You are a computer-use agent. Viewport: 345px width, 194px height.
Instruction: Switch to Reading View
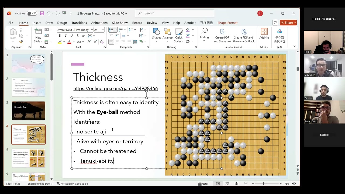(x=236, y=184)
